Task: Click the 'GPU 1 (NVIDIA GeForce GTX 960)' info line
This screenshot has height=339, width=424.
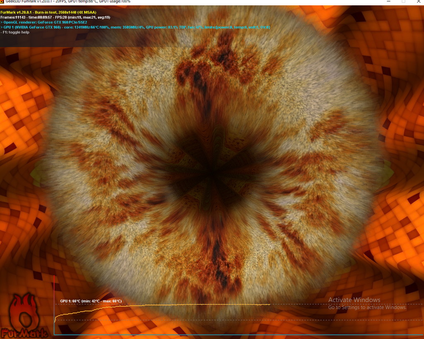Action: [x=135, y=27]
